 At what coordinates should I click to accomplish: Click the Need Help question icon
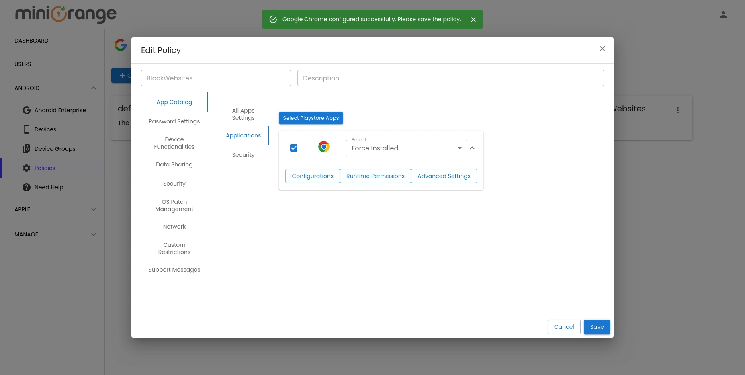click(27, 187)
